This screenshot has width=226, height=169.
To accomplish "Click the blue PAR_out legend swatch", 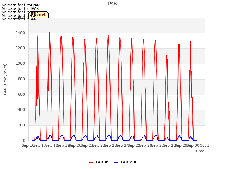I will [x=116, y=163].
